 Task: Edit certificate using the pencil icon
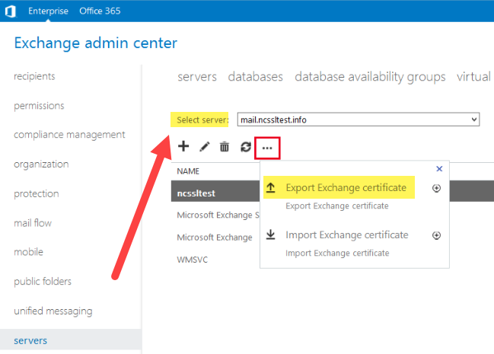pos(205,147)
